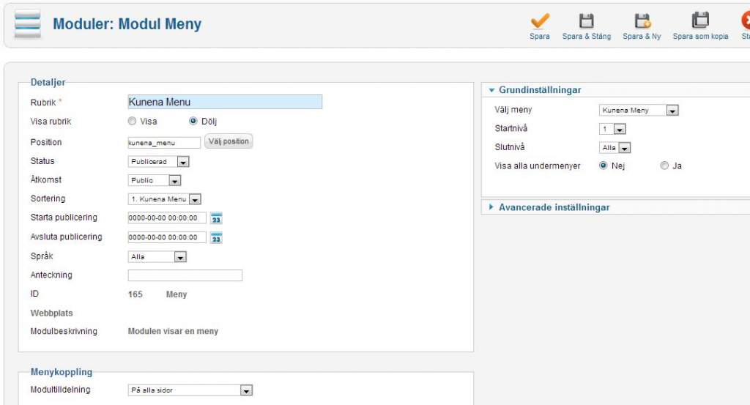
Task: Click the Spara checkmark icon
Action: pyautogui.click(x=540, y=21)
